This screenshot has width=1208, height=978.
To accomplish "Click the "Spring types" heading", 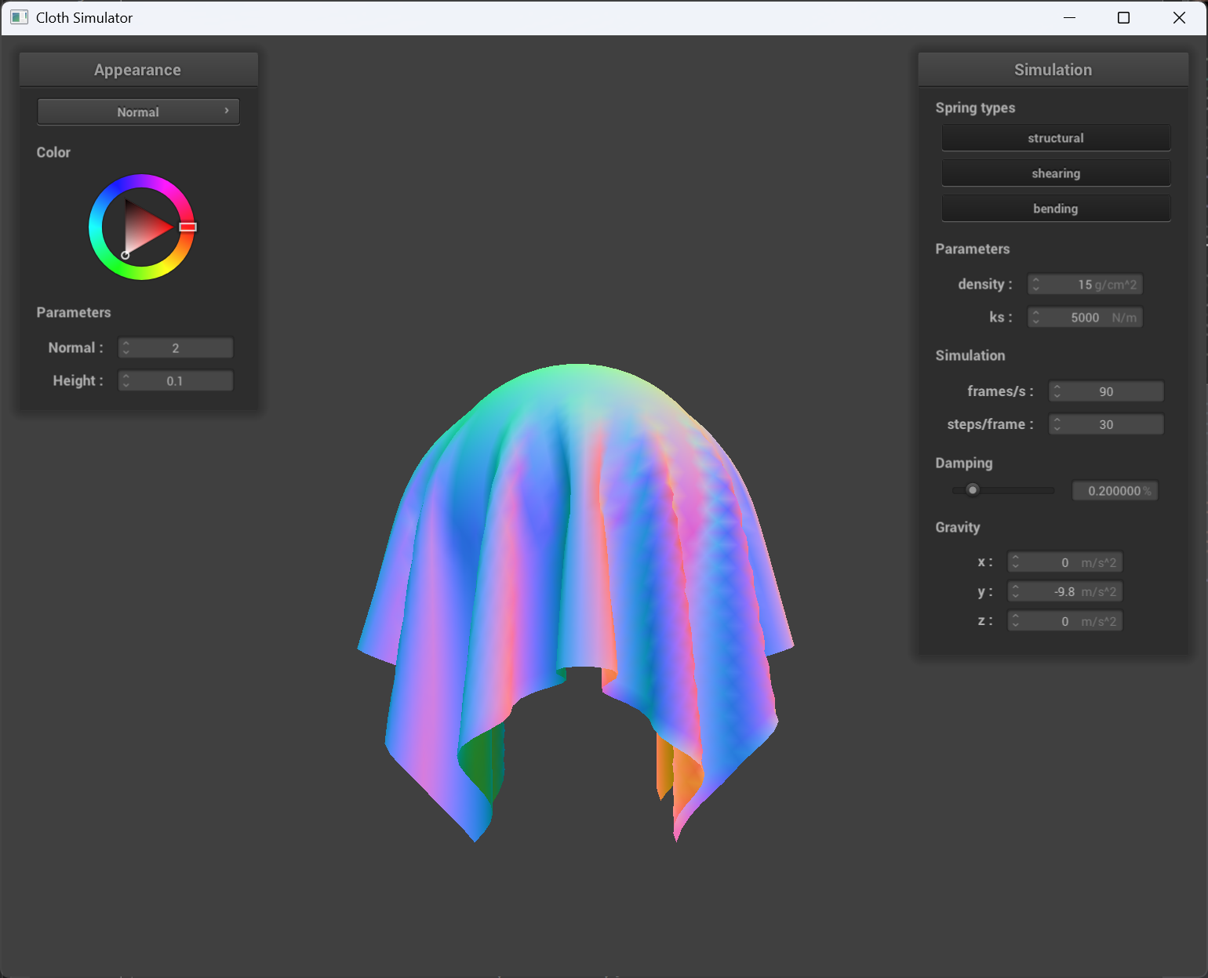I will point(975,107).
